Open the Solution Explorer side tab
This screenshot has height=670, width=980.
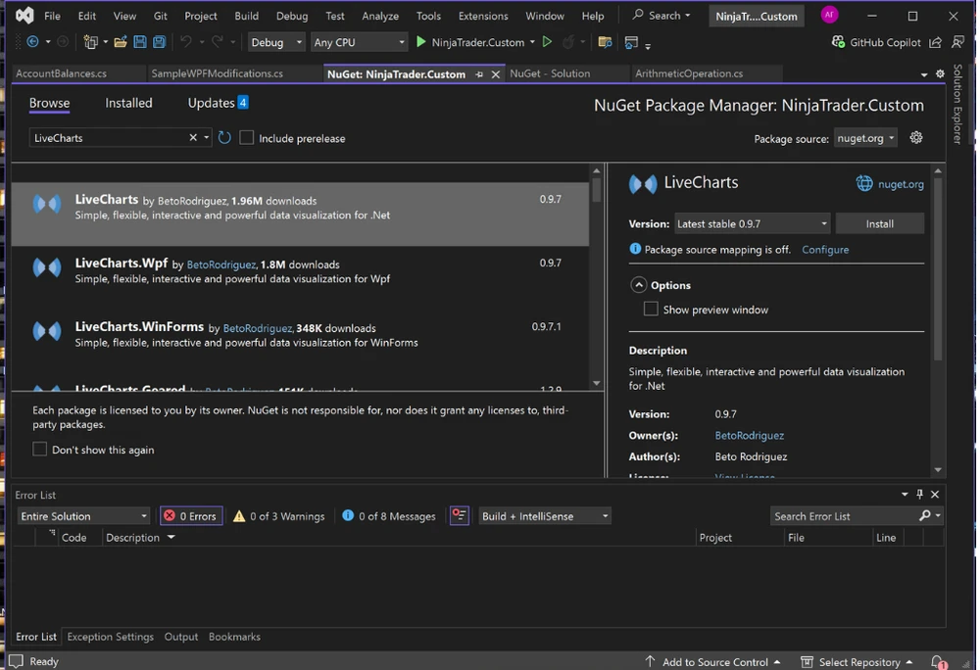point(957,104)
